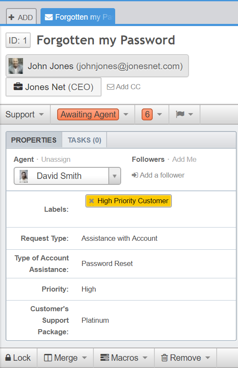Switch to the TASKS (0) tab
The image size is (238, 368).
click(x=84, y=140)
